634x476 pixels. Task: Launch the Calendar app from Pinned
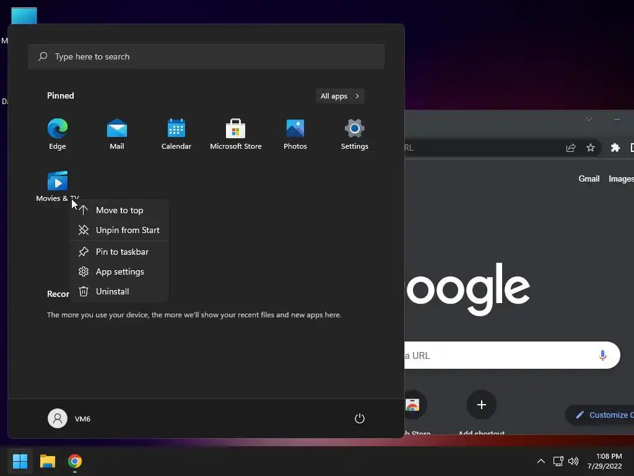tap(176, 134)
